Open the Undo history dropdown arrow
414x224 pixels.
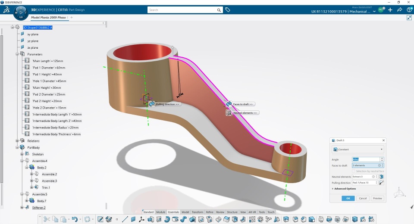pos(80,219)
